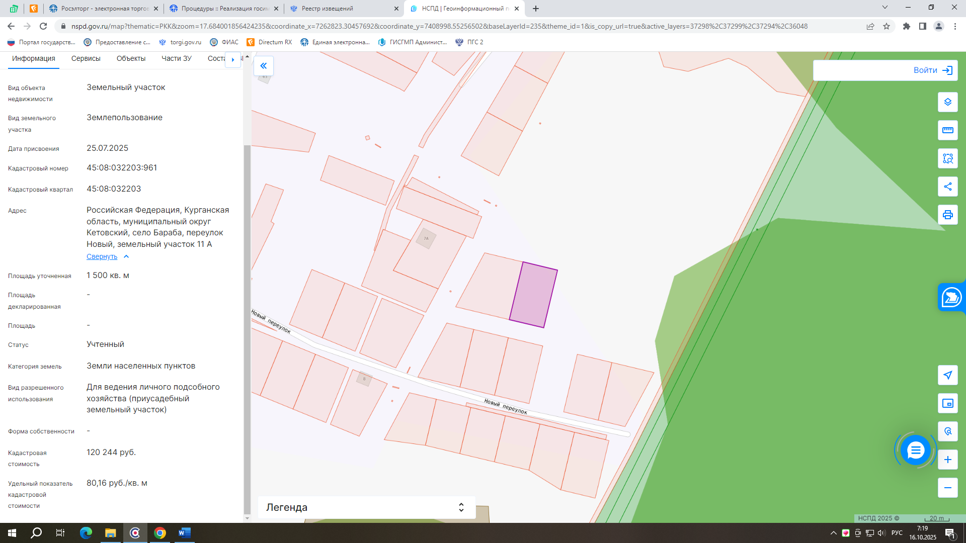Click the share map icon

pos(947,187)
